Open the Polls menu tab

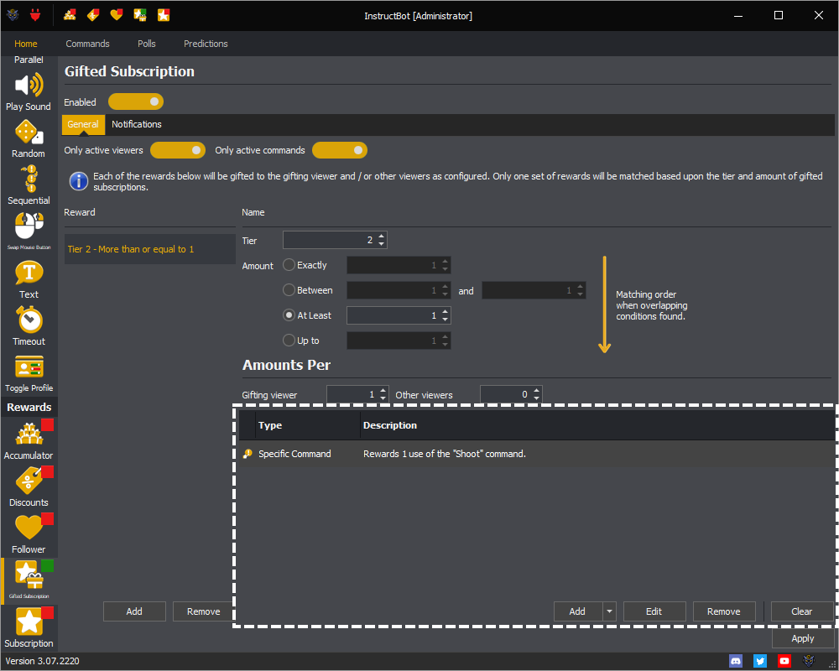coord(147,44)
